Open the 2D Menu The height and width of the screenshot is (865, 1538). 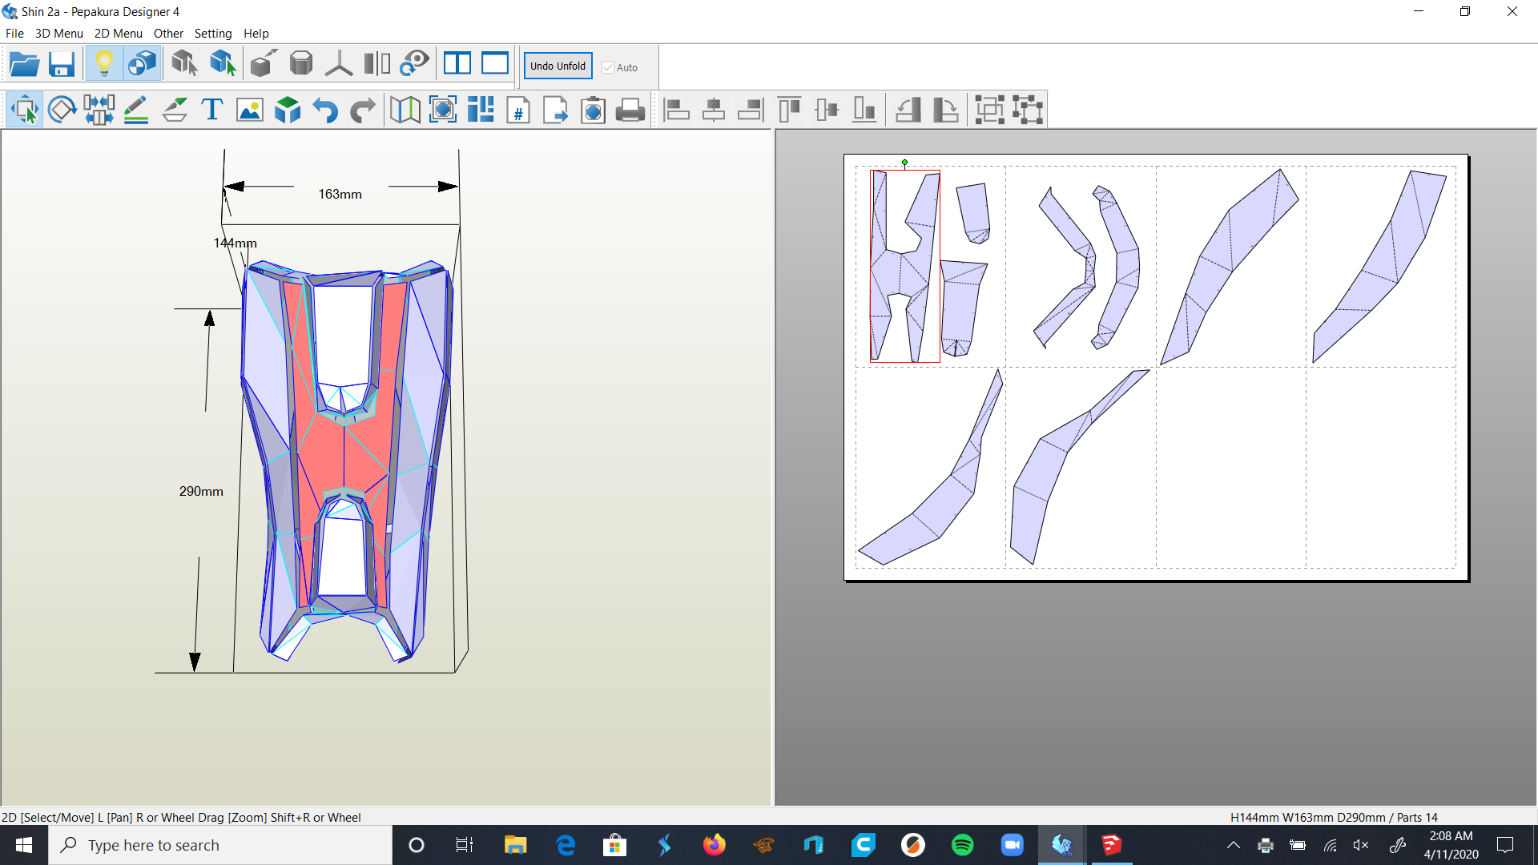click(x=119, y=34)
